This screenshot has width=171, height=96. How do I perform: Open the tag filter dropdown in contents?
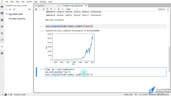pyautogui.click(x=30, y=9)
